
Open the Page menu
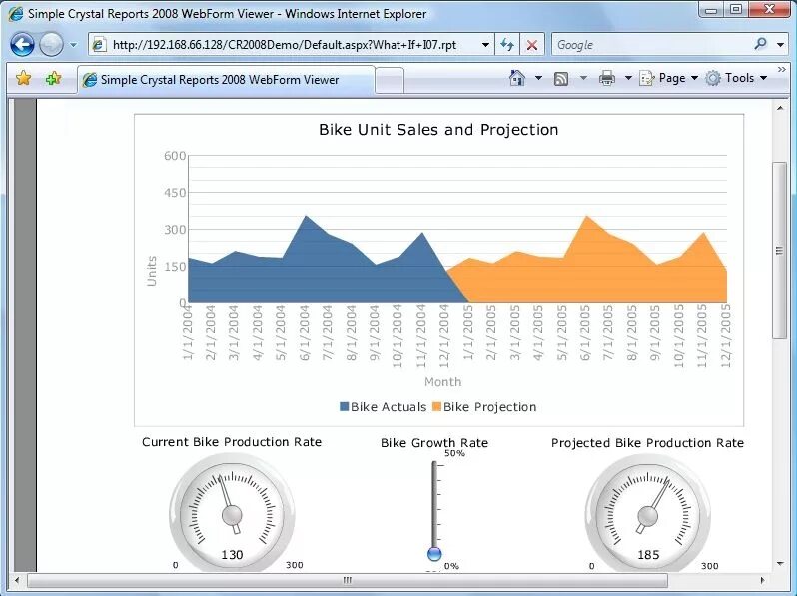[668, 78]
